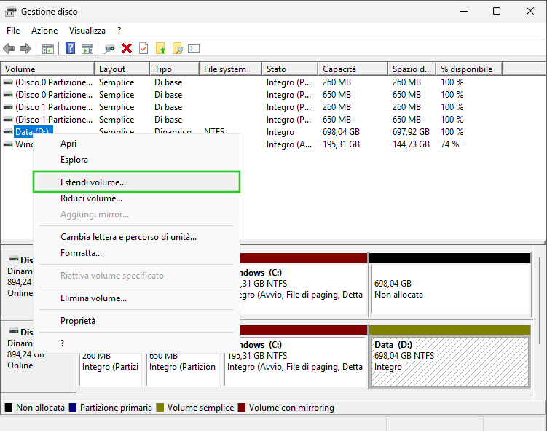Click the back arrow toolbar icon
547x431 pixels.
[9, 48]
